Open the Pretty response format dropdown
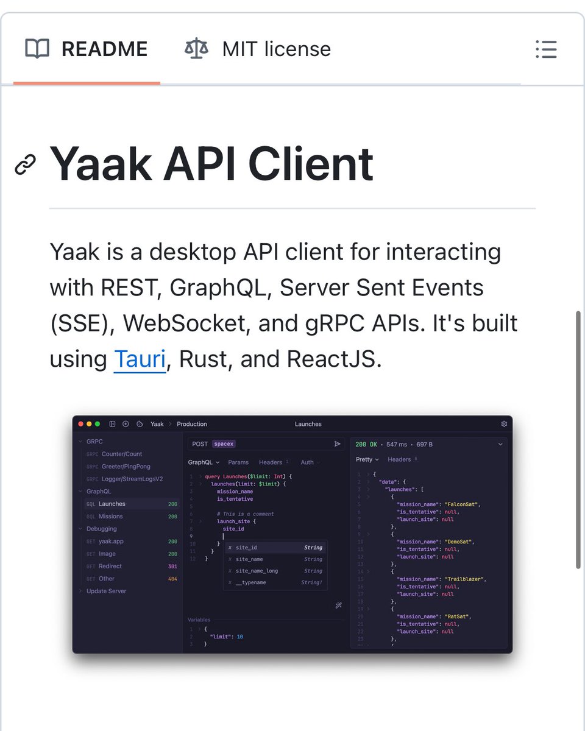Viewport: 585px width, 731px height. pos(366,459)
